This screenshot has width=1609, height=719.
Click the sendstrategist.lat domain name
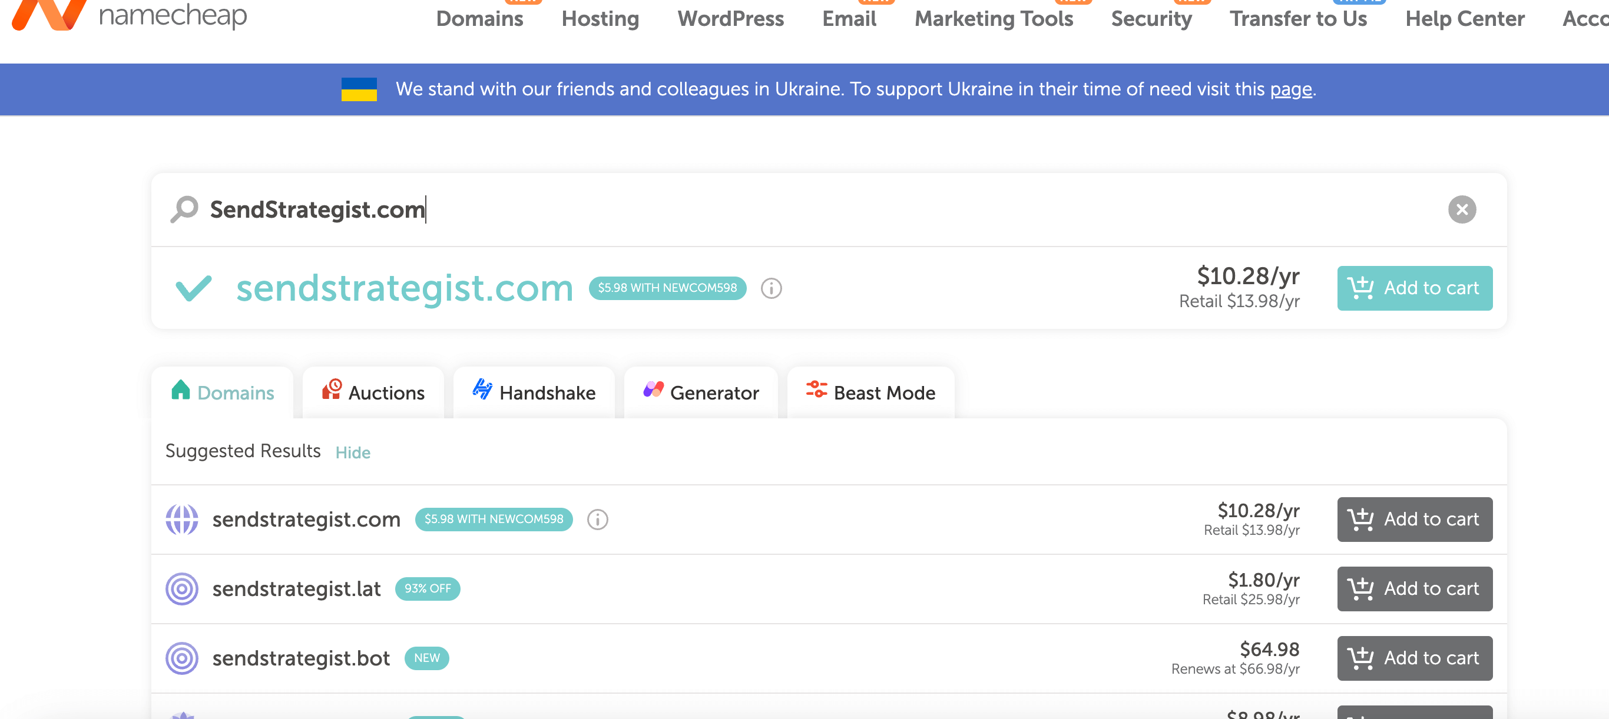click(297, 588)
